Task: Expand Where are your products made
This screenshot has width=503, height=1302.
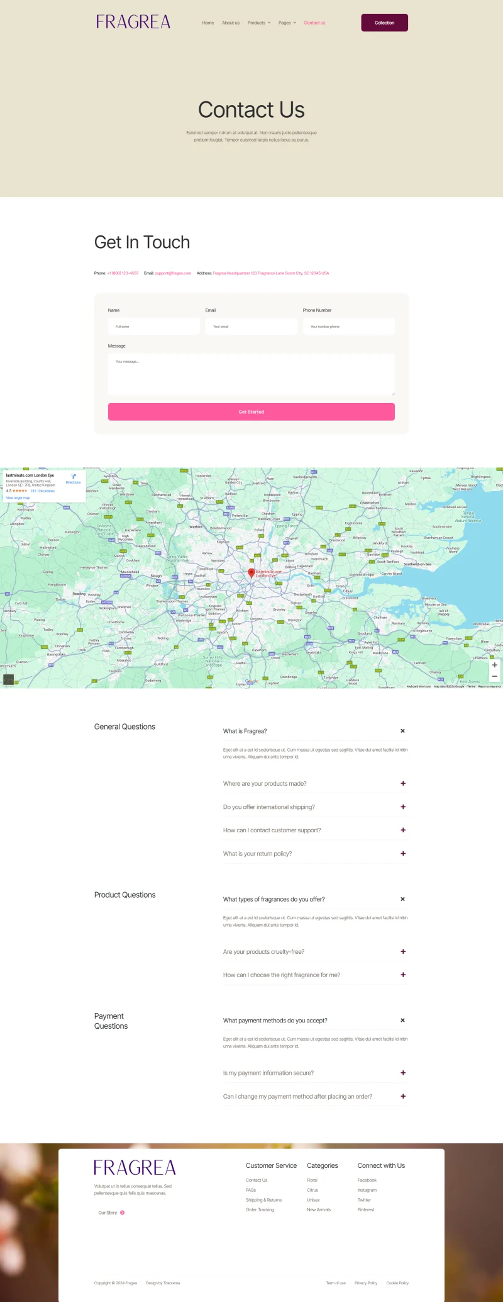Action: (x=314, y=784)
